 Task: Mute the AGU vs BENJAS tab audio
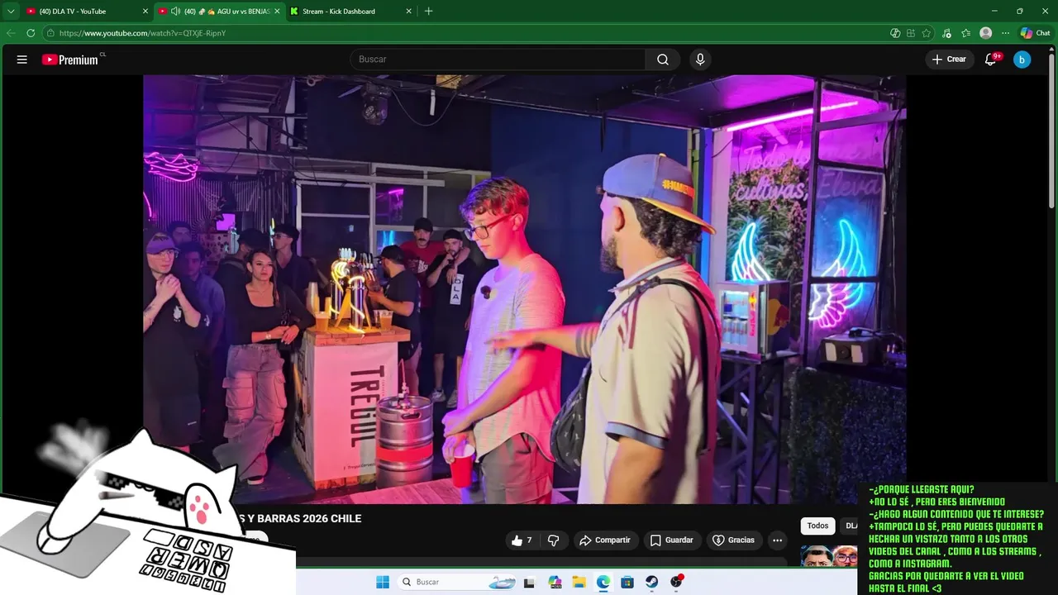[x=175, y=12]
